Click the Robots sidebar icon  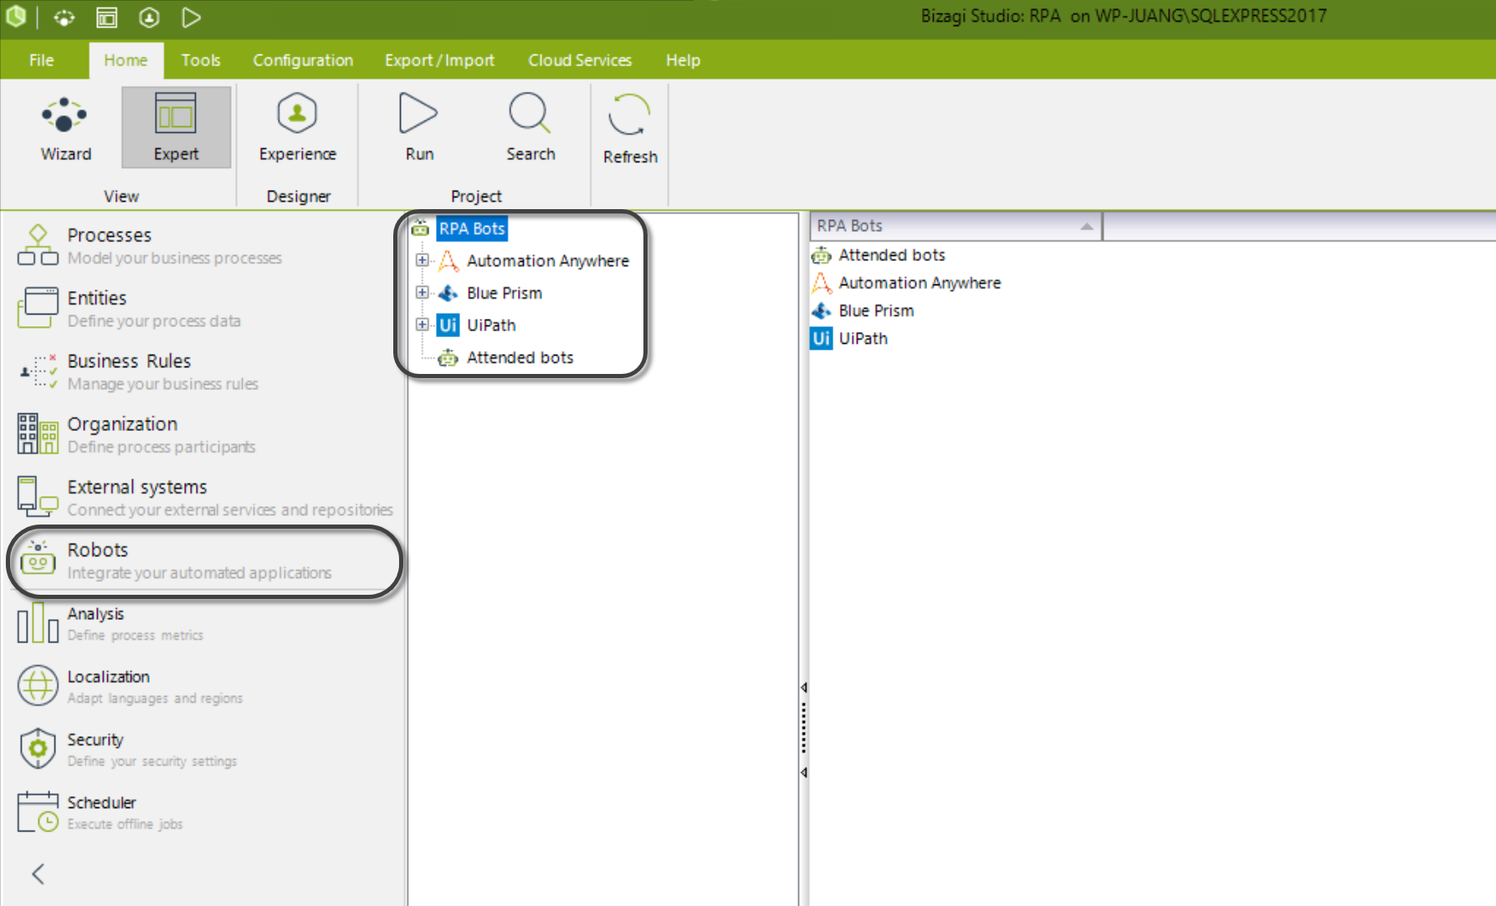[x=38, y=560]
